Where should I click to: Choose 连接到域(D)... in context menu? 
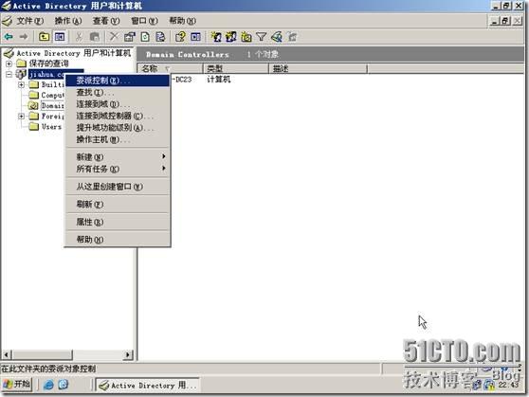(118, 104)
